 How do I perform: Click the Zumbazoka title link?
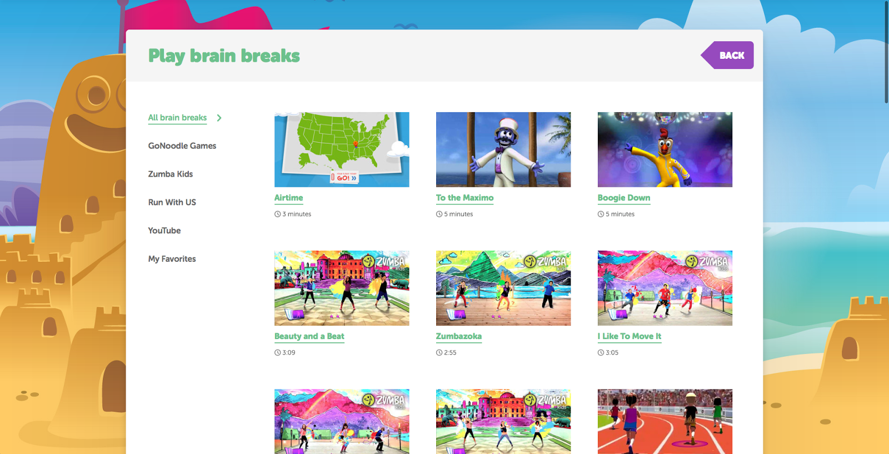pos(459,336)
